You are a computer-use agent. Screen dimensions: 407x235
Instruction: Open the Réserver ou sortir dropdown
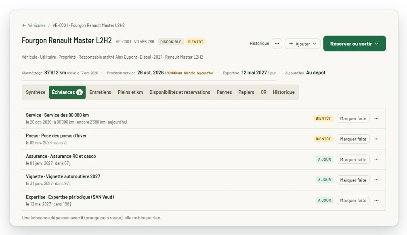355,44
